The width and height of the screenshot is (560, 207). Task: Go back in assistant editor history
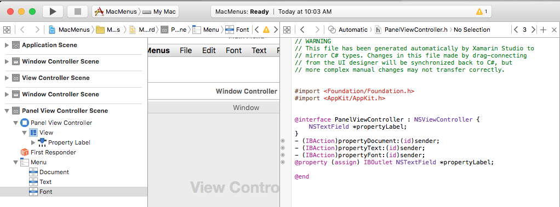(x=302, y=30)
